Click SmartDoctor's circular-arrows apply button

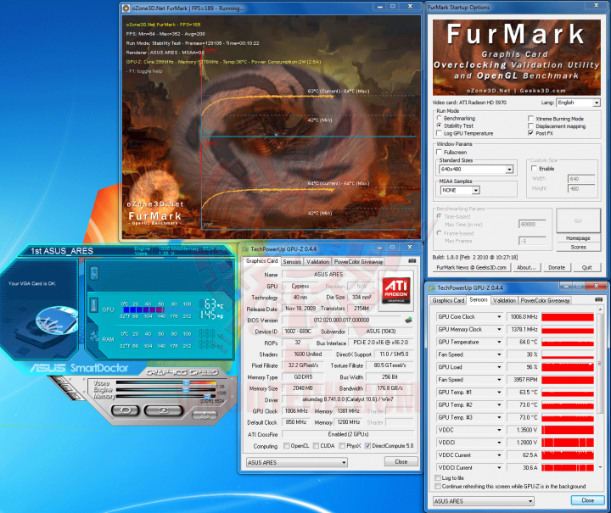pyautogui.click(x=163, y=410)
